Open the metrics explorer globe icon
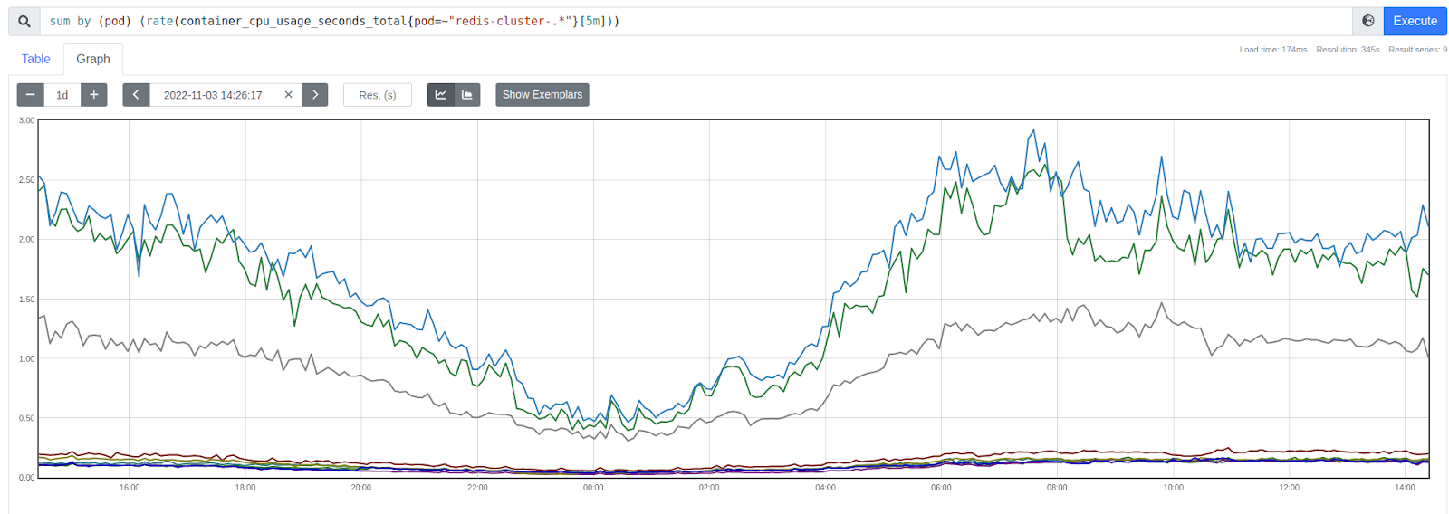The height and width of the screenshot is (514, 1449). tap(1367, 21)
